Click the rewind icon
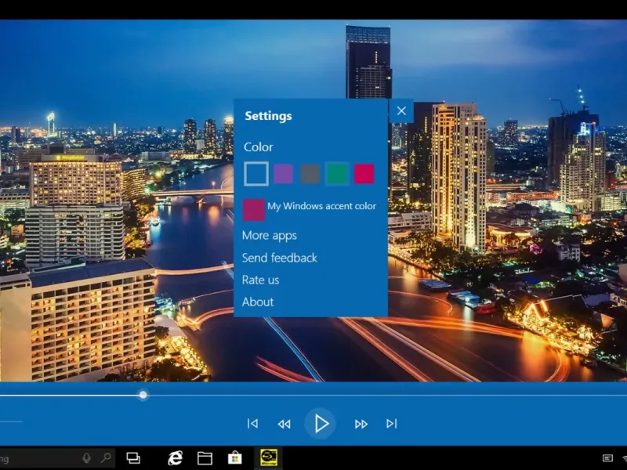Image resolution: width=627 pixels, height=470 pixels. pos(284,424)
